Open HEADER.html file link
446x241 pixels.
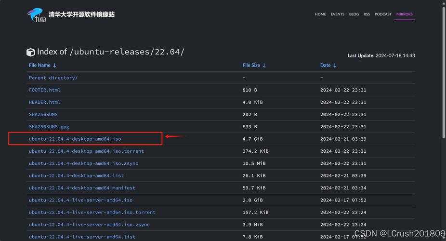point(45,102)
